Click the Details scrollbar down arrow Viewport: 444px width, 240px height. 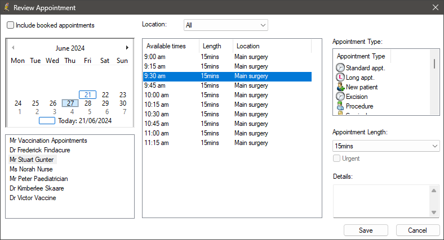point(434,212)
